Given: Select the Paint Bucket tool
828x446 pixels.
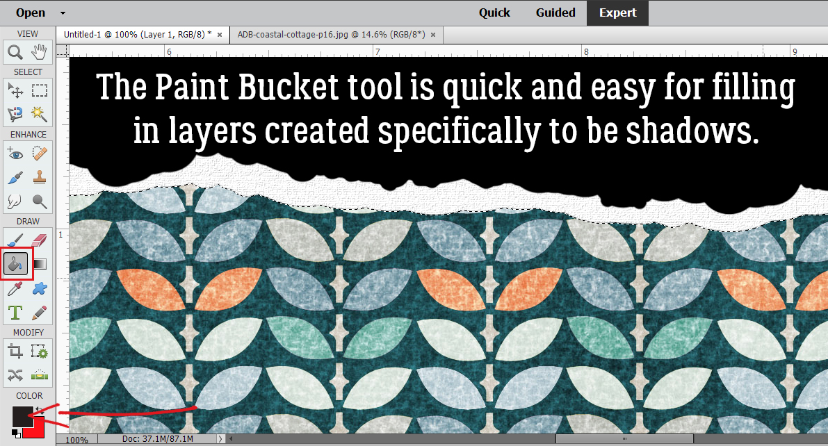Looking at the screenshot, I should [15, 263].
